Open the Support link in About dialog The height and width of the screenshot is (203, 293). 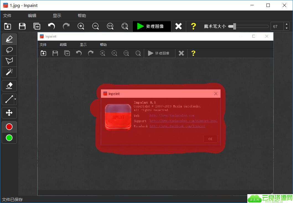(x=183, y=121)
